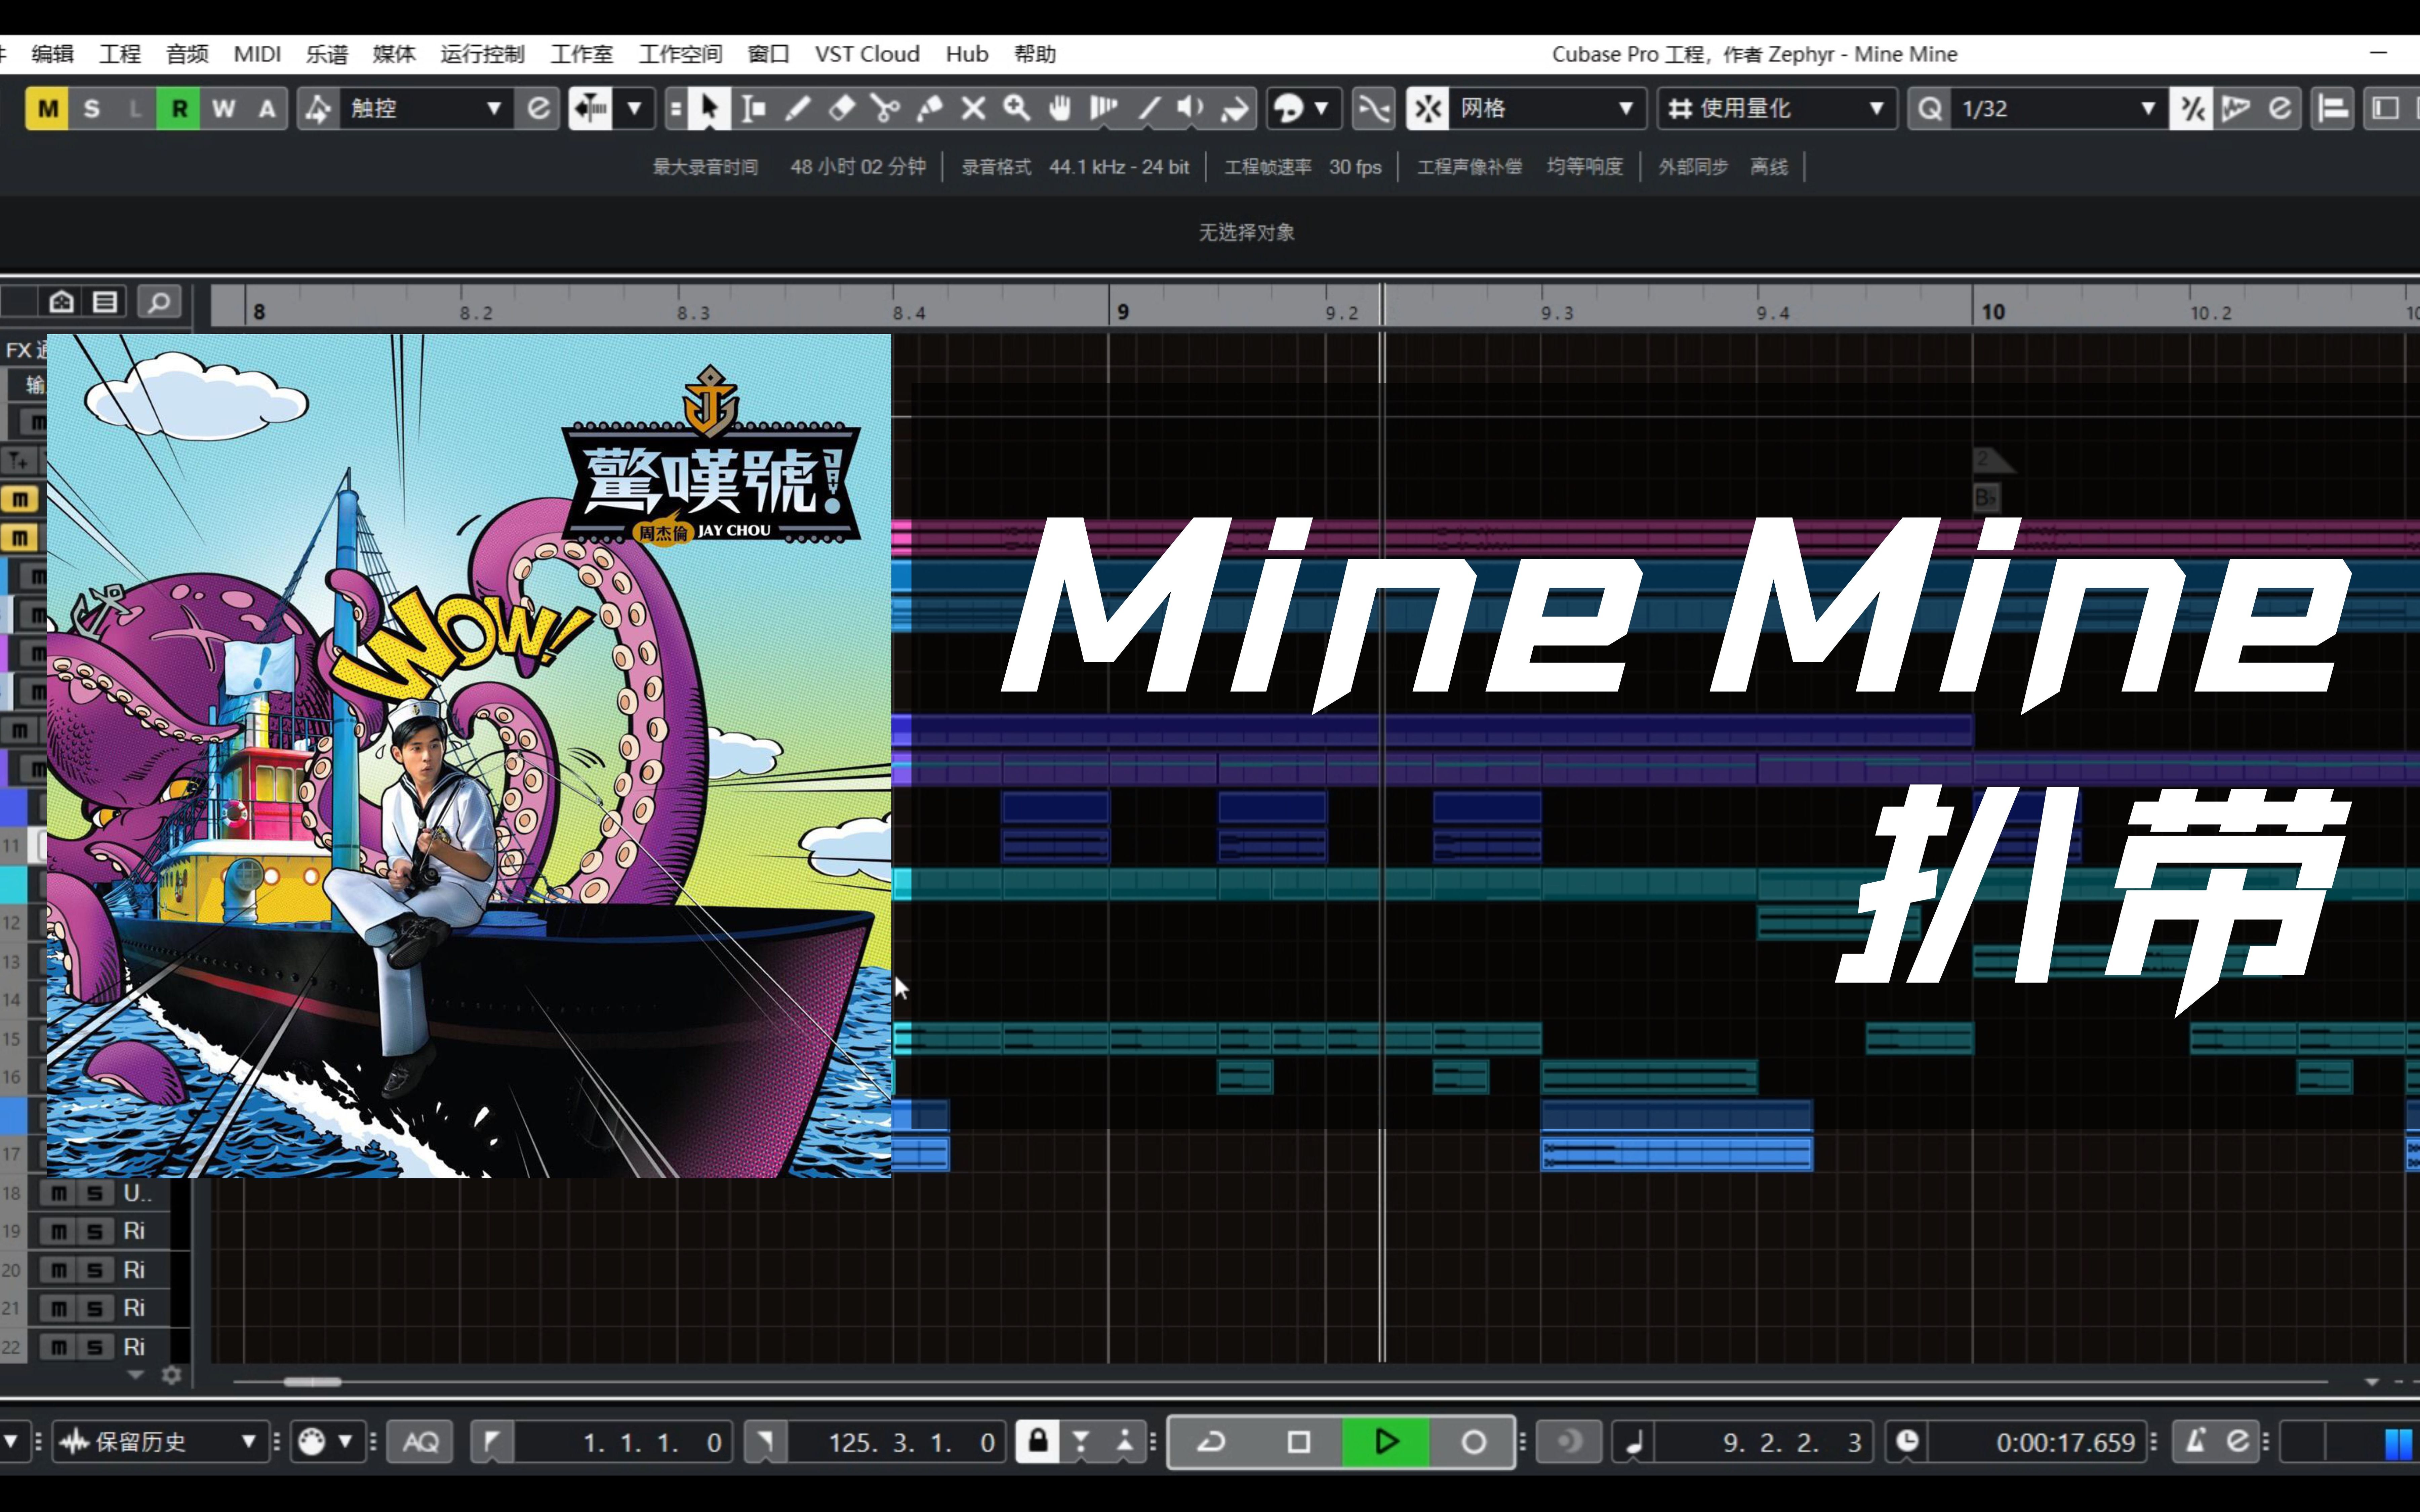Open the Hub menu
The height and width of the screenshot is (1512, 2420).
click(x=967, y=54)
